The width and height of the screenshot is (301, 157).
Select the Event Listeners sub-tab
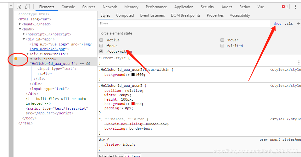tap(153, 15)
